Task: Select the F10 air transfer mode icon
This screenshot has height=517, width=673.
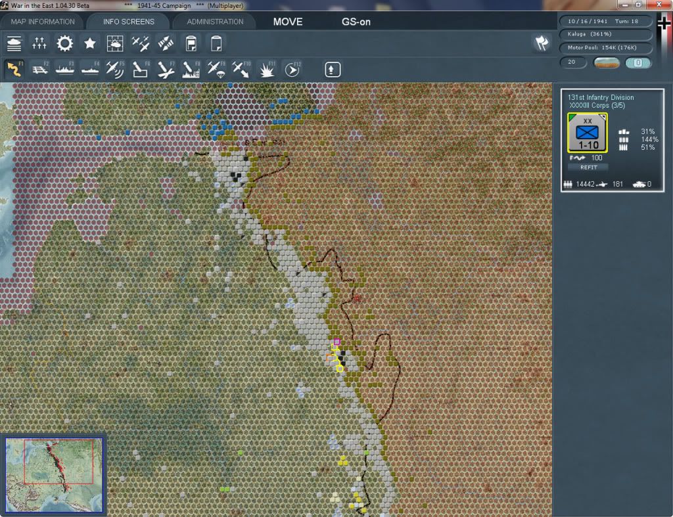Action: [241, 69]
